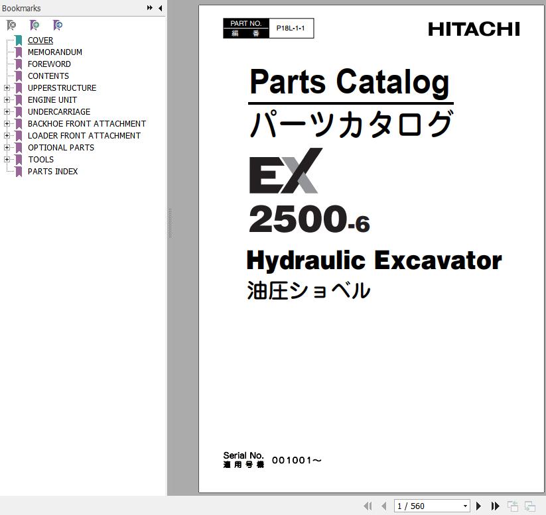Click the 2500-6 model number
This screenshot has height=515, width=546.
coord(309,219)
